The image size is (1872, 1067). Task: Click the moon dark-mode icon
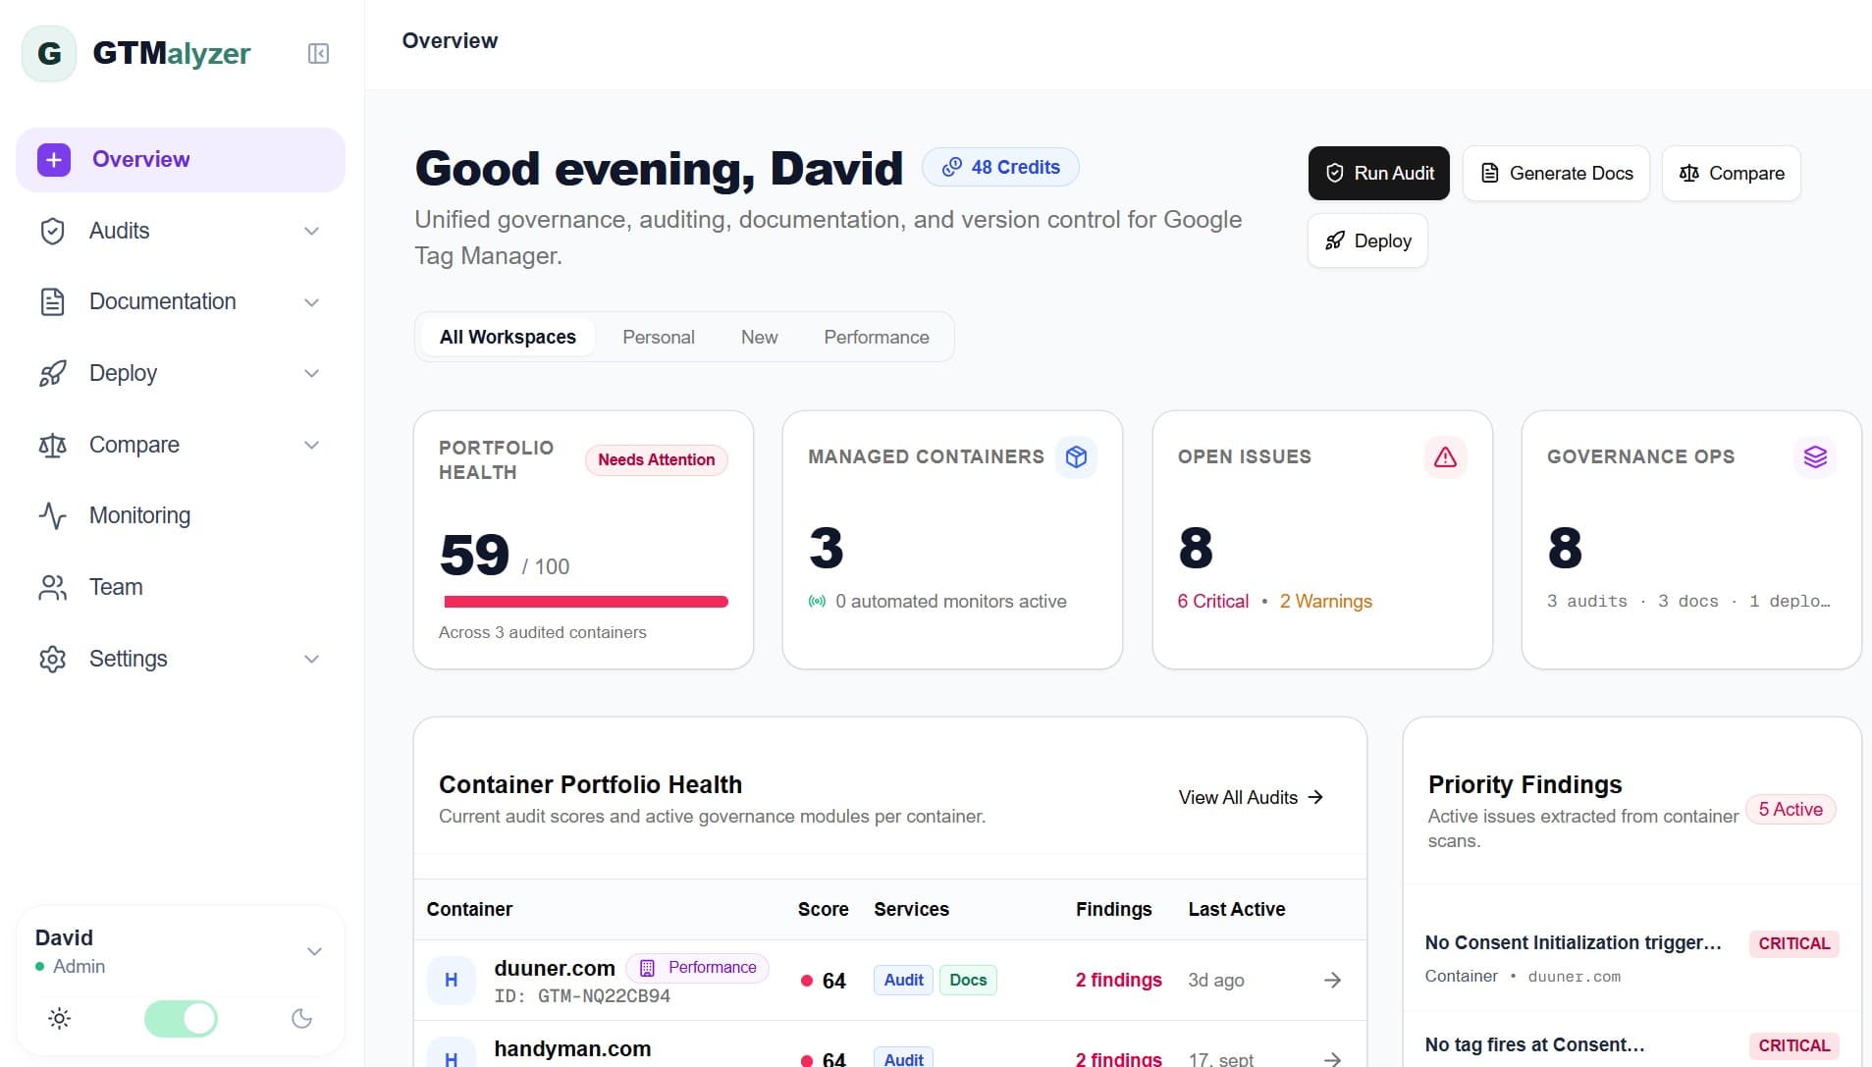(302, 1019)
